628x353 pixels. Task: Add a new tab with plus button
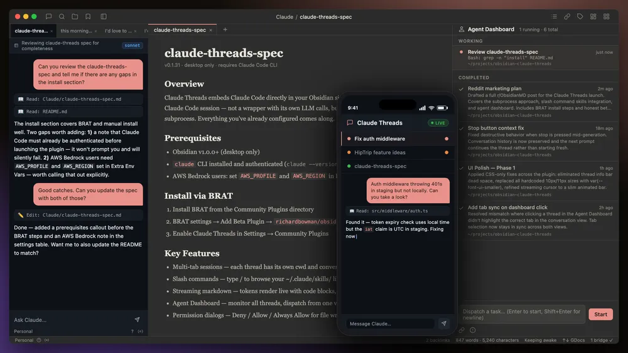point(225,29)
